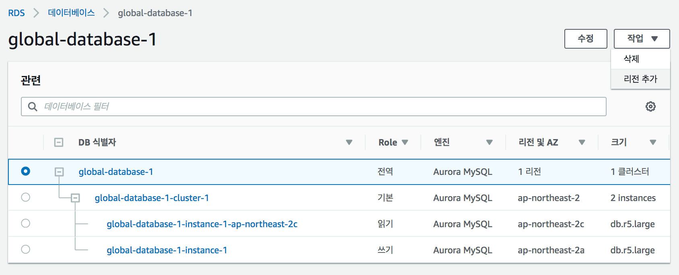Collapse the global-database-1-cluster-1 tree node
679x275 pixels.
pos(75,198)
